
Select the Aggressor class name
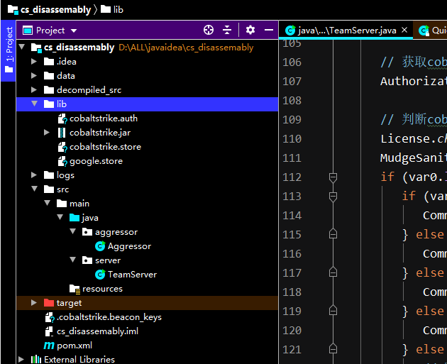(x=129, y=246)
